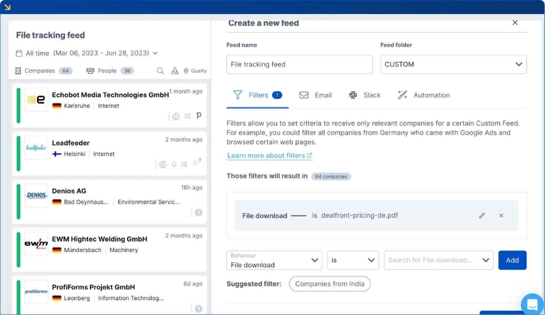Viewport: 545px width, 315px height.
Task: Select suggested filter Companies from India
Action: click(x=329, y=284)
